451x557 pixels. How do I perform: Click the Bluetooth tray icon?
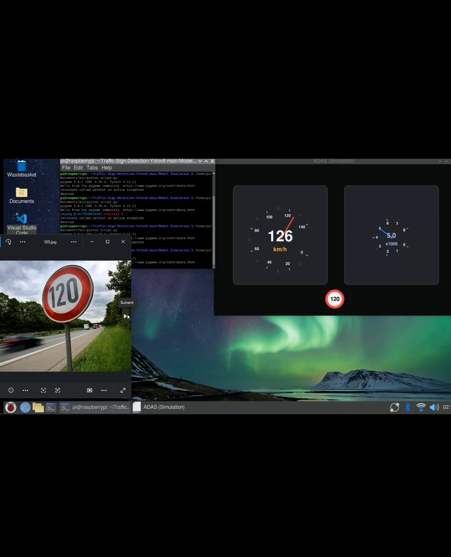pos(407,407)
